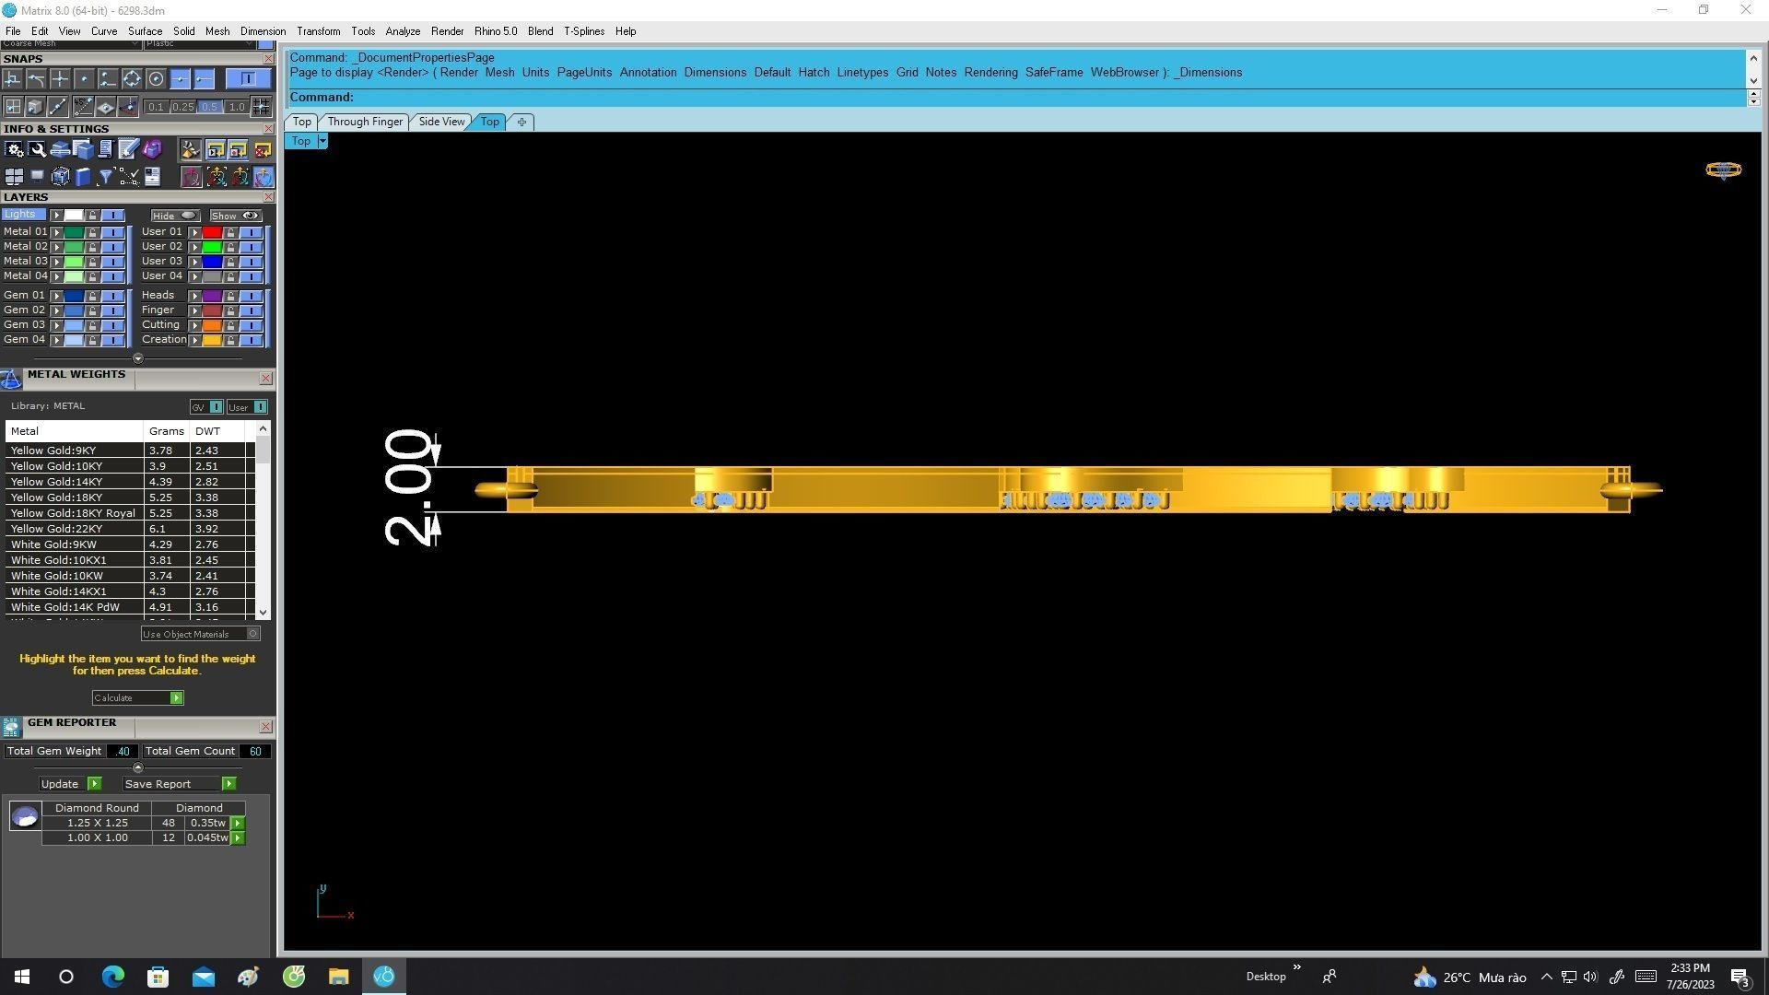
Task: Toggle Gem 02 layer on/off switch
Action: pyautogui.click(x=112, y=310)
